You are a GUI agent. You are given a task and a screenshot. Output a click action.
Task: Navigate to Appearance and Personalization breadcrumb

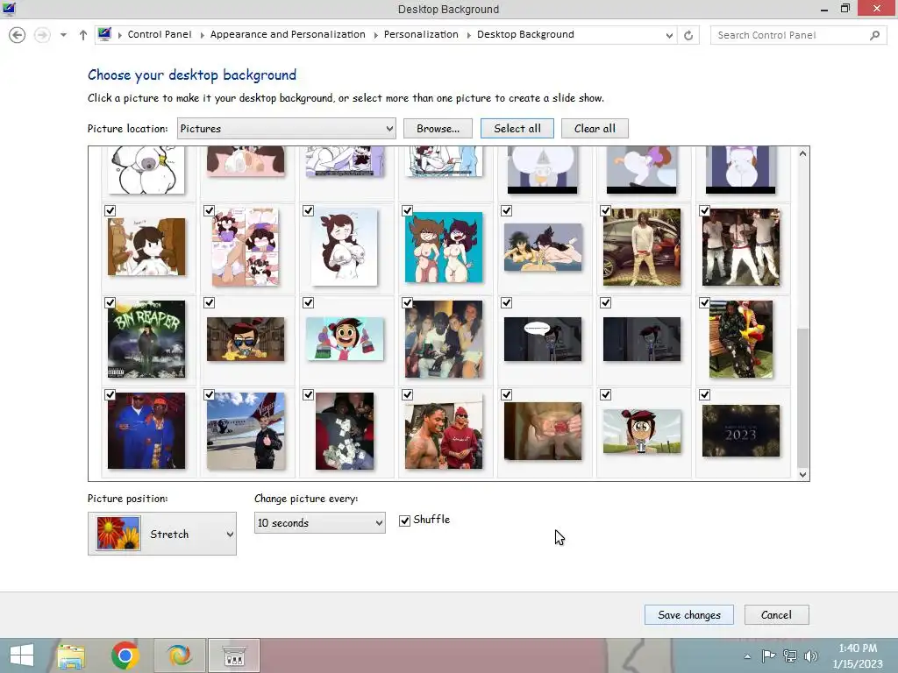(288, 34)
